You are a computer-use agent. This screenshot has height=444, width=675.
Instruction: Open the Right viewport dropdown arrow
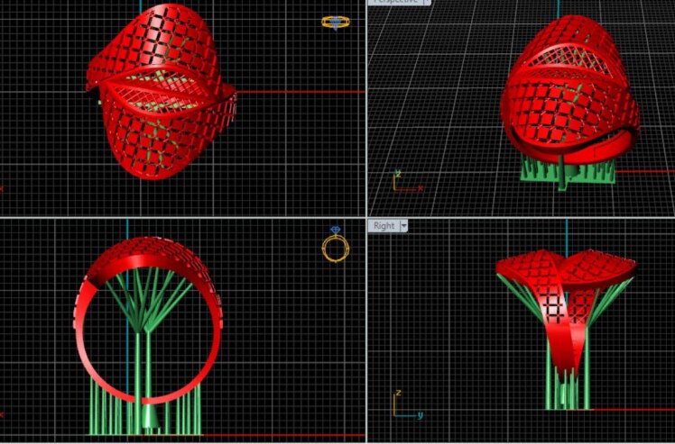click(404, 226)
